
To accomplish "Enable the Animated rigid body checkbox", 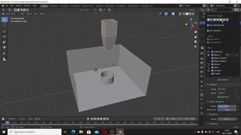I will (x=218, y=80).
